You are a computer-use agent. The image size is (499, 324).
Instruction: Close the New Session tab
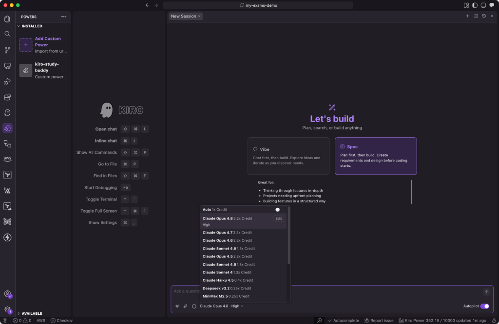click(x=199, y=16)
